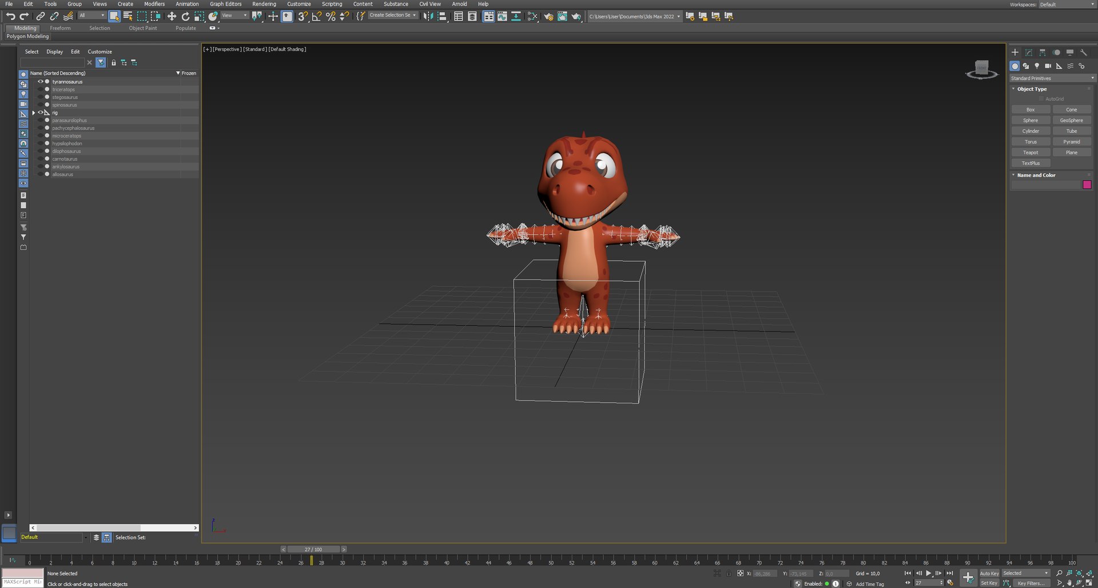The width and height of the screenshot is (1098, 588).
Task: Choose the Select and Scale tool
Action: tap(199, 17)
